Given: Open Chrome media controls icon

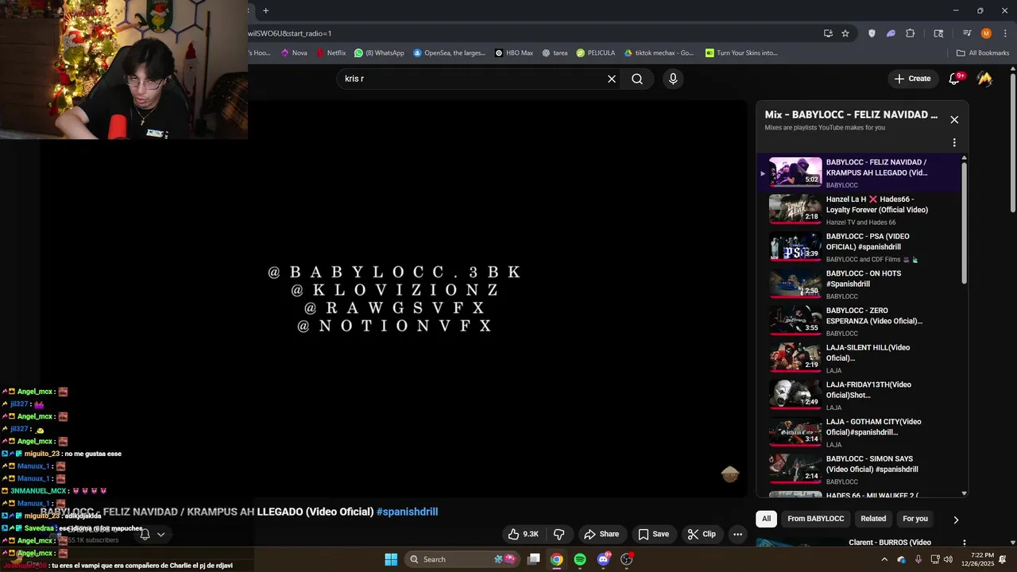Looking at the screenshot, I should pos(967,33).
